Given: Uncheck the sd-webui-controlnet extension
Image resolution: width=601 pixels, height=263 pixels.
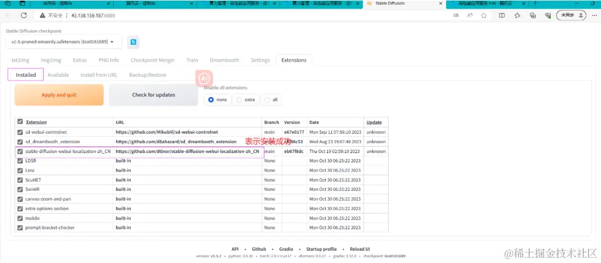Looking at the screenshot, I should 20,132.
